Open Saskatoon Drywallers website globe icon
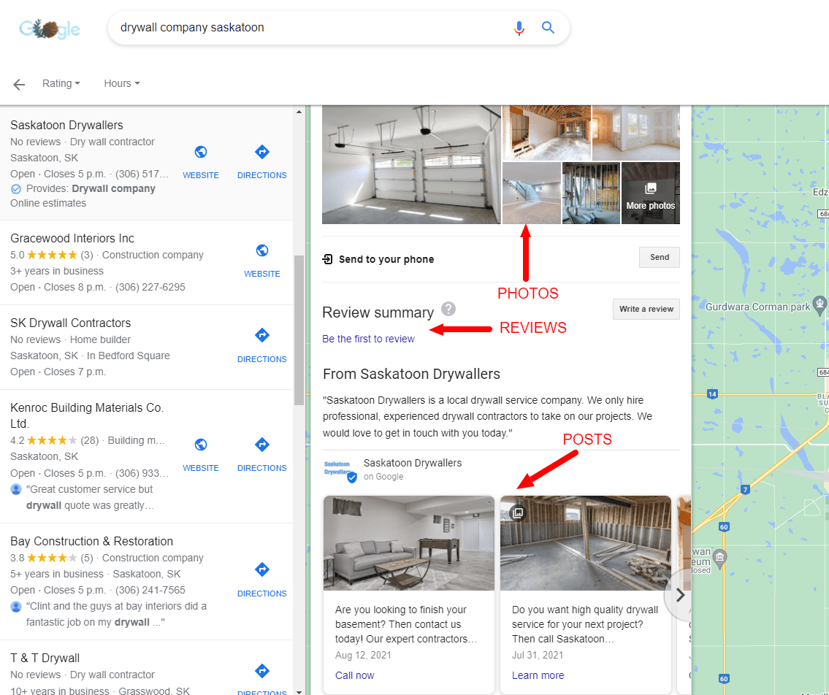The height and width of the screenshot is (695, 829). (x=200, y=152)
